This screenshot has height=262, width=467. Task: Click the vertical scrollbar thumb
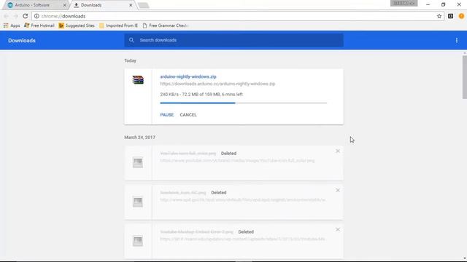coord(465,77)
